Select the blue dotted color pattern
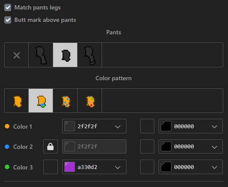Screen dimensions: 228x187 pyautogui.click(x=65, y=101)
